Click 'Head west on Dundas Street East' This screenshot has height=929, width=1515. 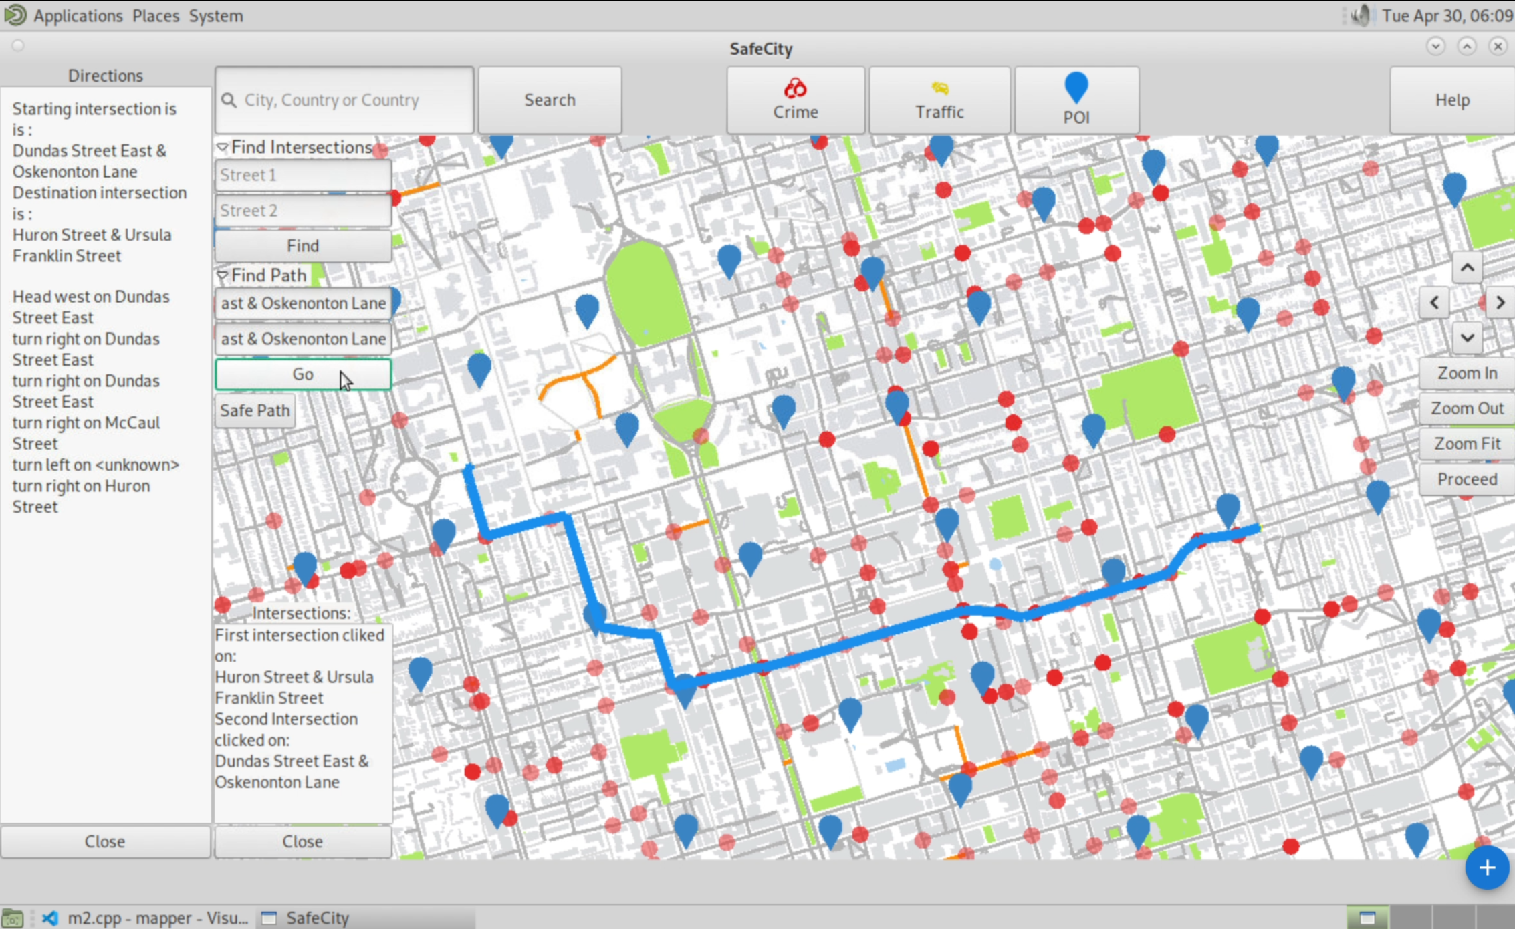[x=90, y=307]
